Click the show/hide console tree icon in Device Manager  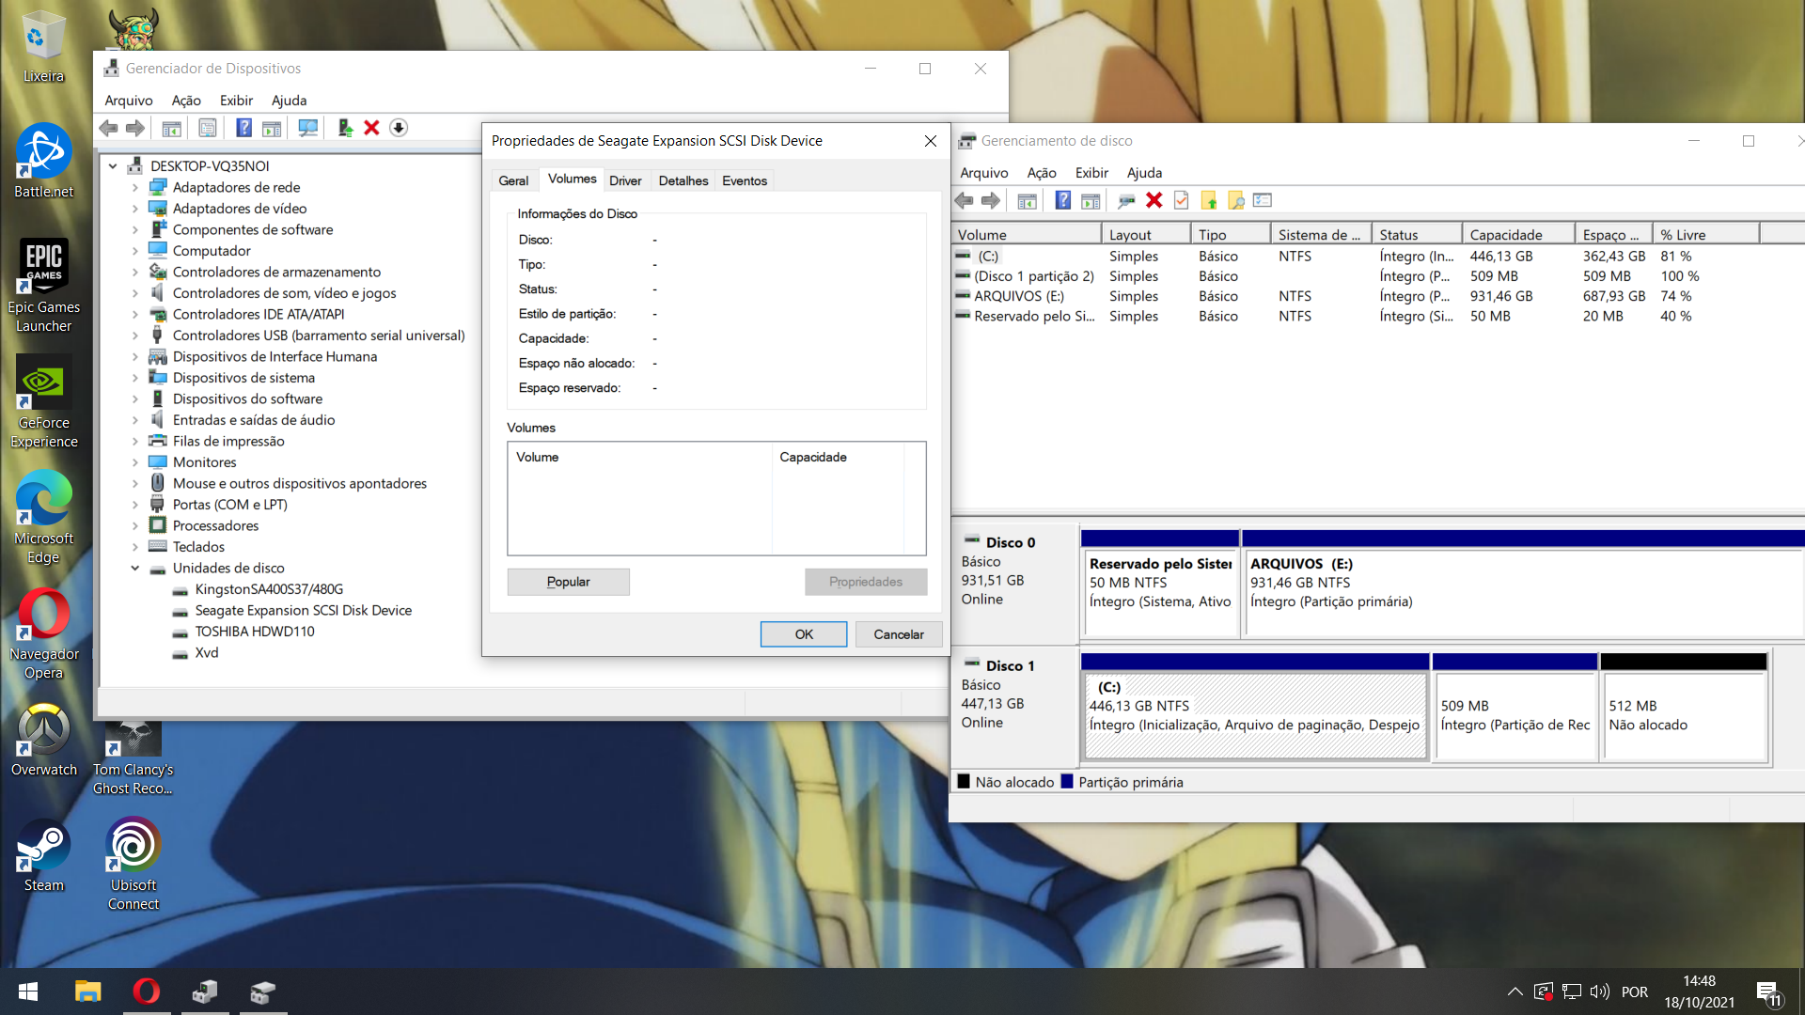pos(171,128)
